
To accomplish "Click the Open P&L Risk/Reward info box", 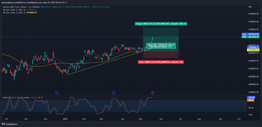I will (x=161, y=46).
